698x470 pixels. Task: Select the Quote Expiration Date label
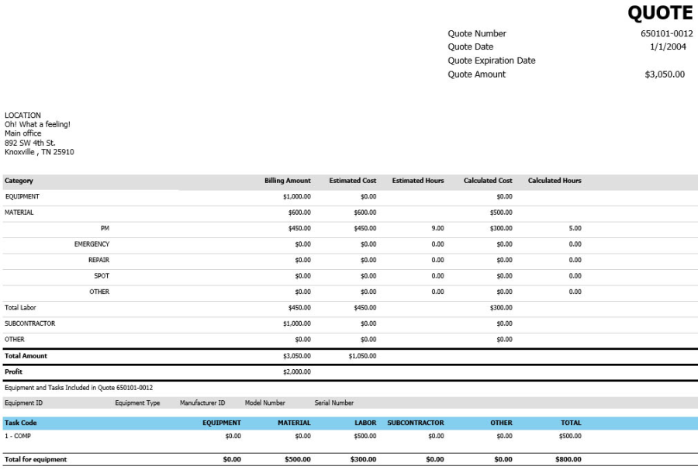click(492, 60)
